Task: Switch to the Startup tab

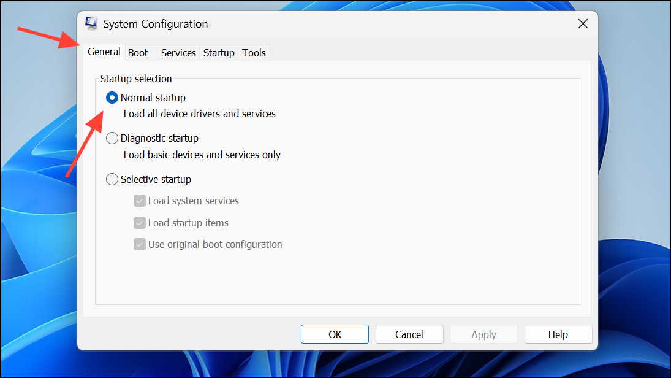Action: click(218, 53)
